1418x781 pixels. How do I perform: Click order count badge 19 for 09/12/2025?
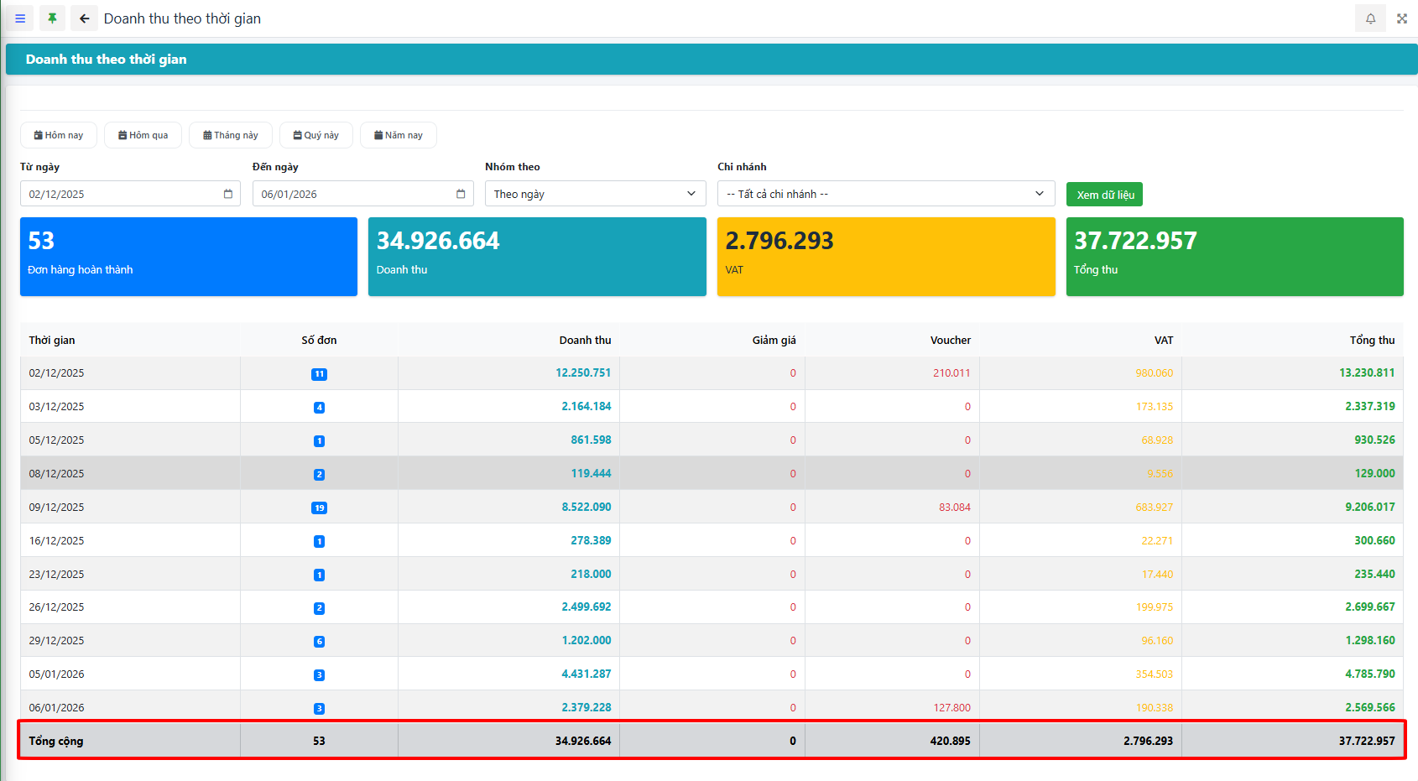pos(319,508)
